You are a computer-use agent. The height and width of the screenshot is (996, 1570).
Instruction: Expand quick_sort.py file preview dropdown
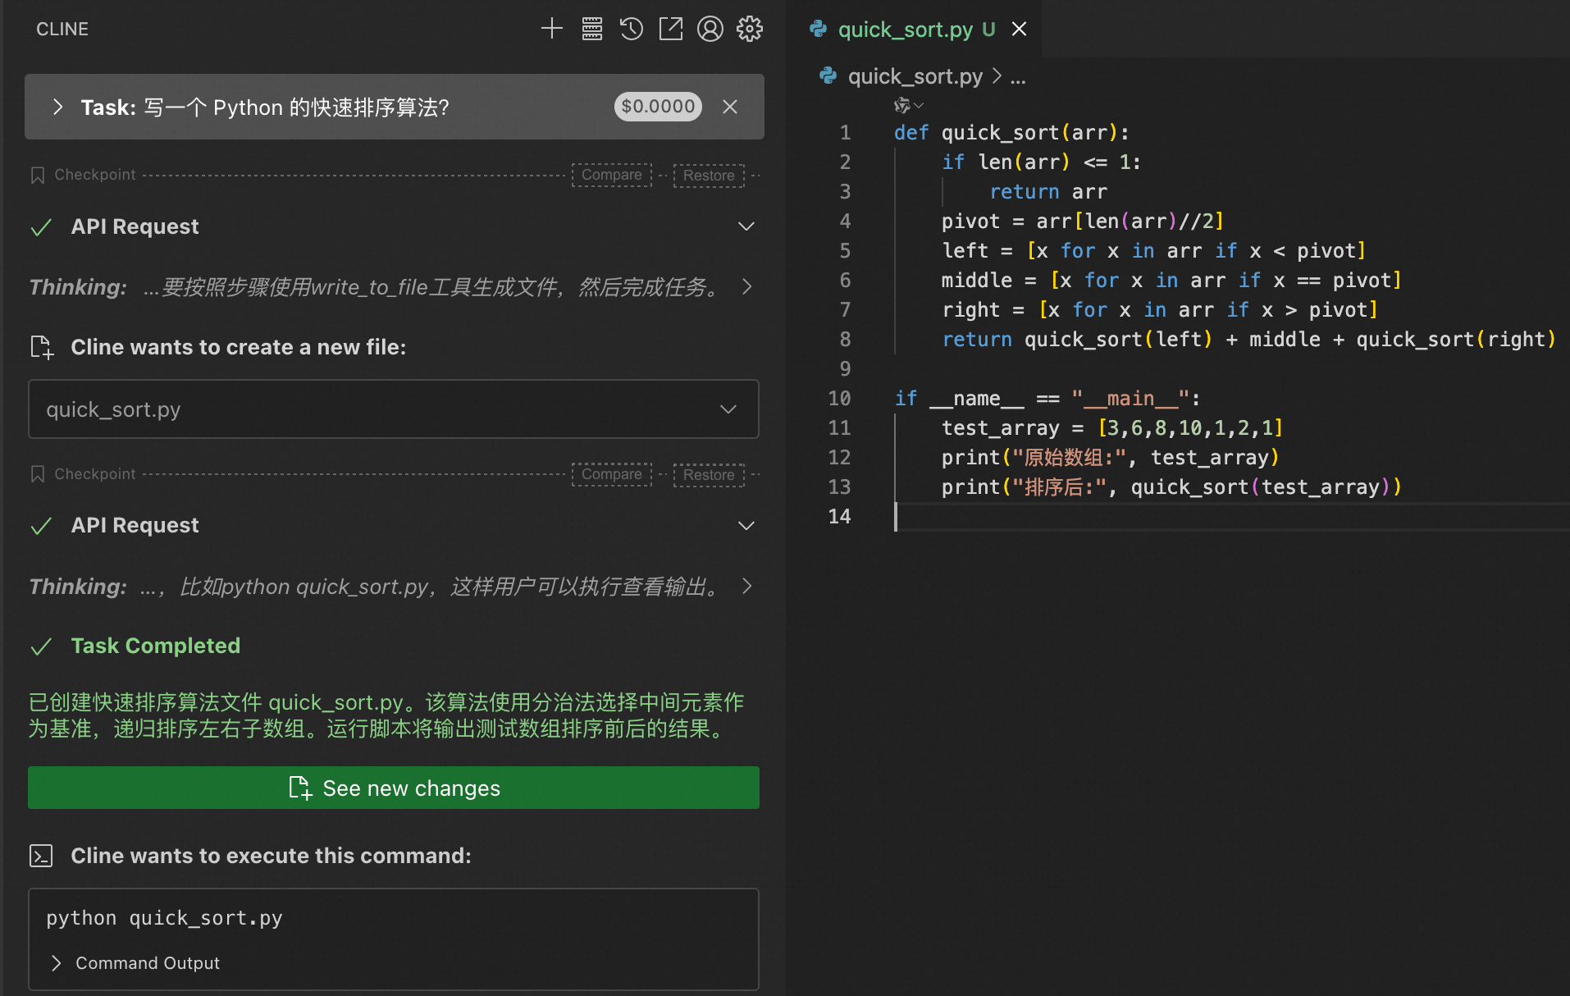point(728,409)
